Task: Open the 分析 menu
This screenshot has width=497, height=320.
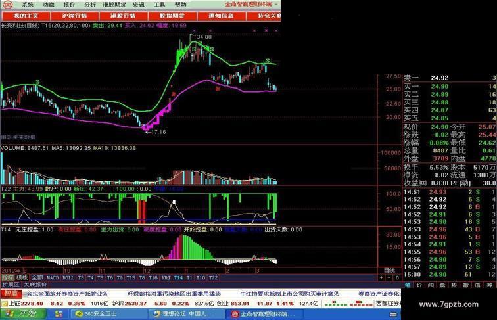Action: pos(90,5)
